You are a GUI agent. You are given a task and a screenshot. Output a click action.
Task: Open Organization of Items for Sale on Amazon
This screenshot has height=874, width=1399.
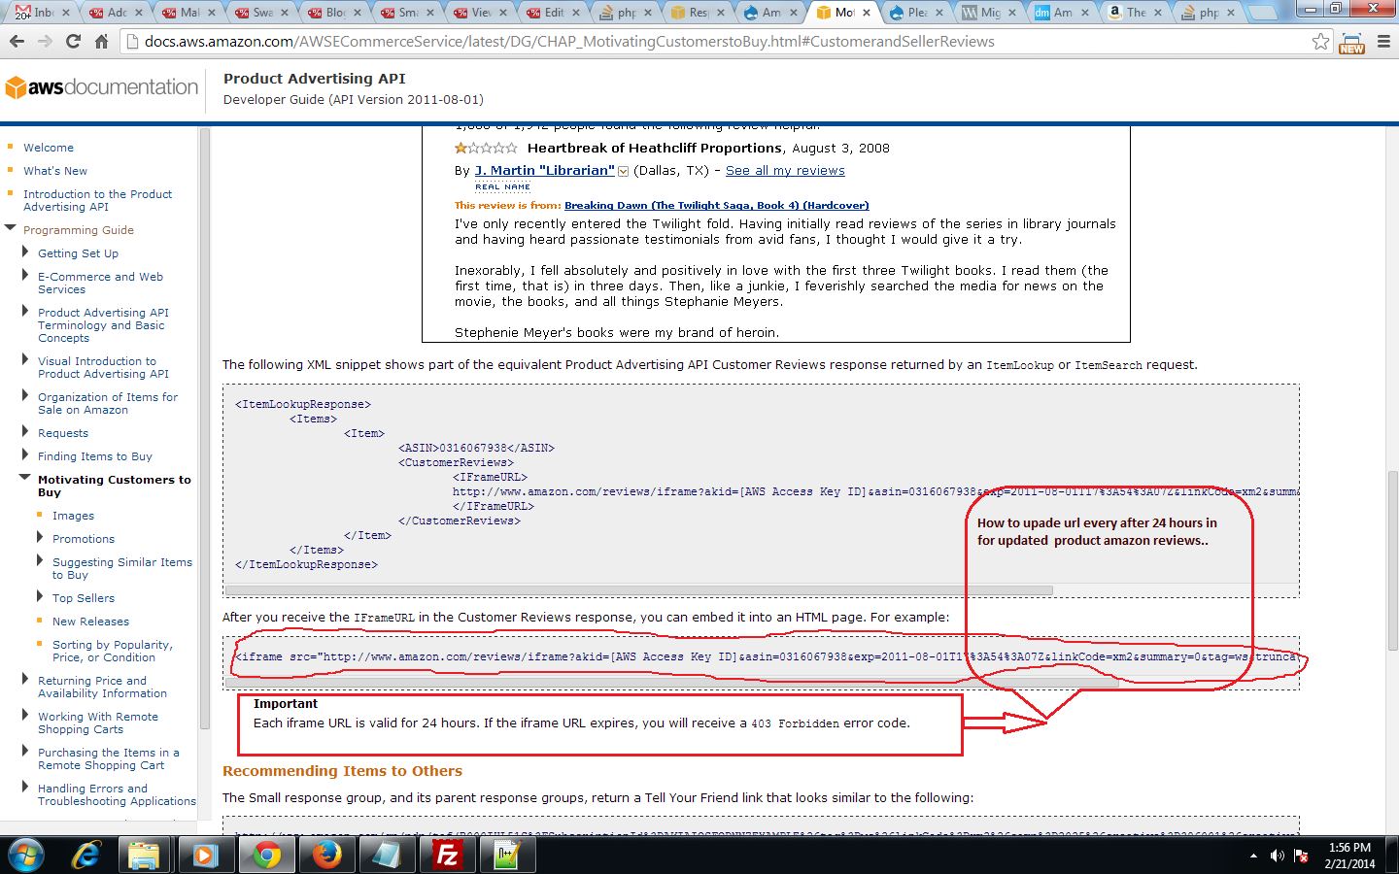coord(108,403)
